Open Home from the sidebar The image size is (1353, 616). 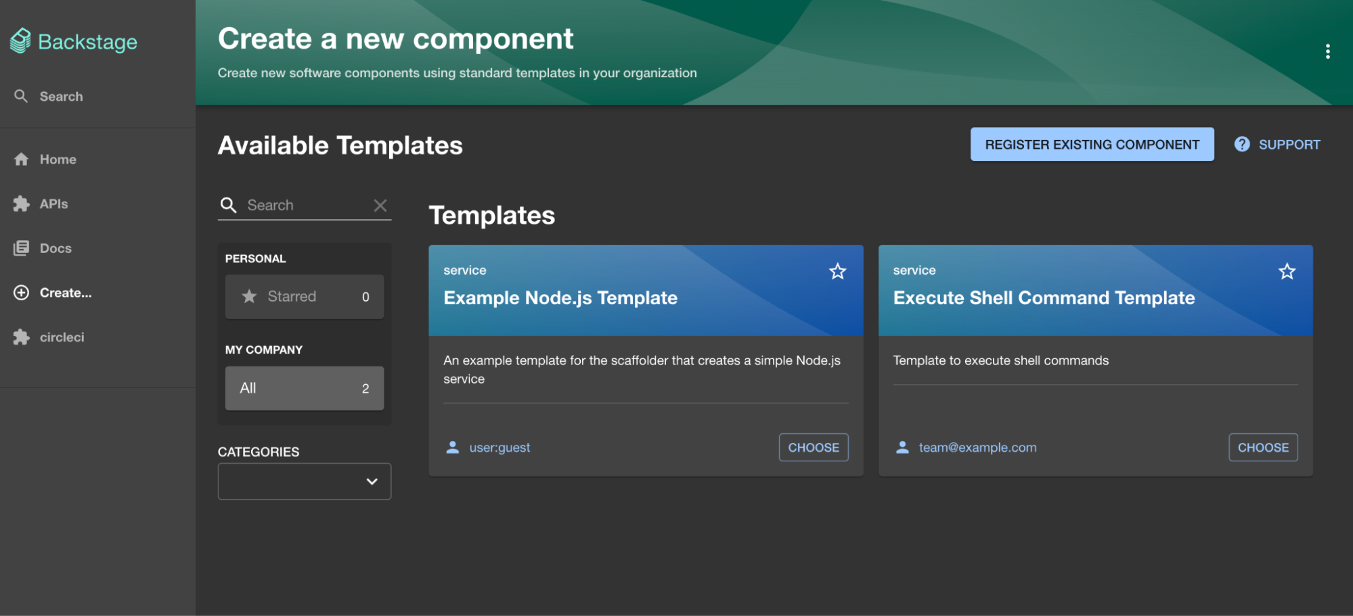[x=58, y=159]
